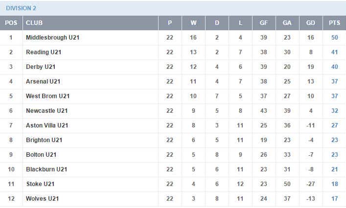
Task: Click the West Brom U21 entry
Action: [47, 96]
